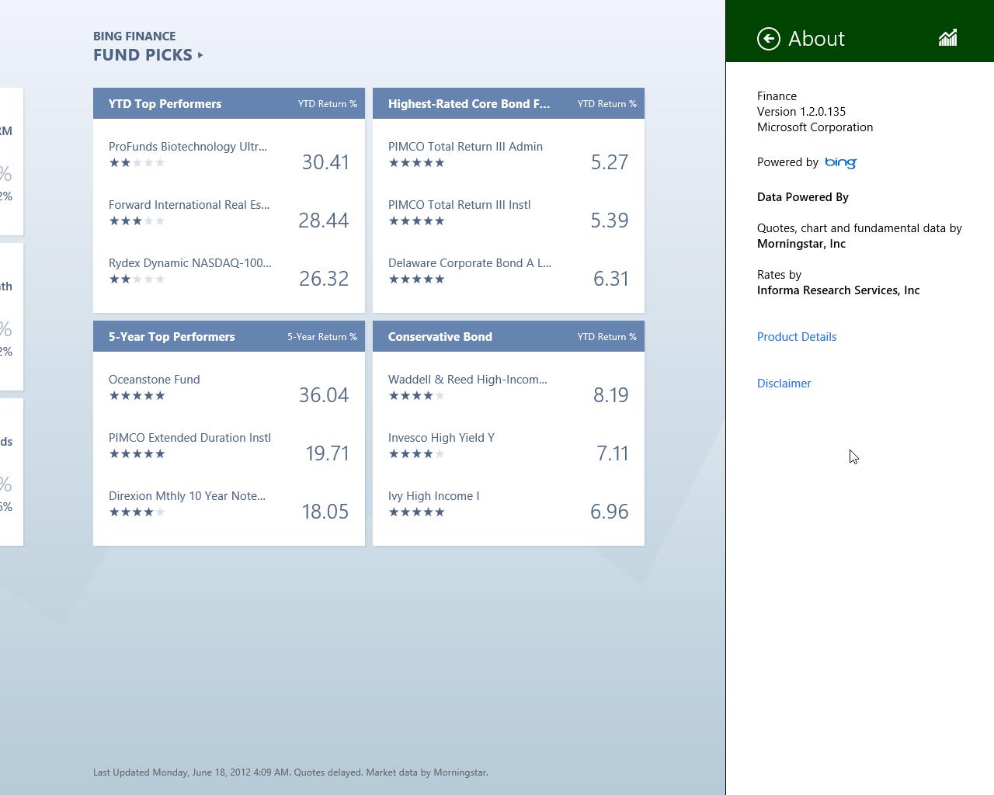
Task: Click Last Updated footer text
Action: click(290, 772)
